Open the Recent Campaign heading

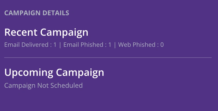46,32
